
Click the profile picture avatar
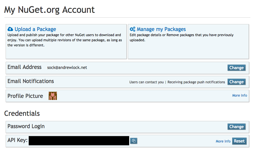[x=53, y=96]
